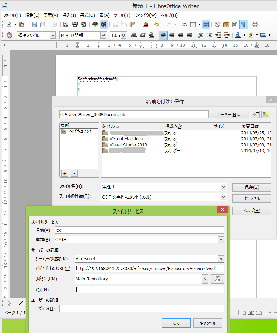The height and width of the screenshot is (333, 277).
Task: Click the Export as PDF icon
Action: point(66,24)
